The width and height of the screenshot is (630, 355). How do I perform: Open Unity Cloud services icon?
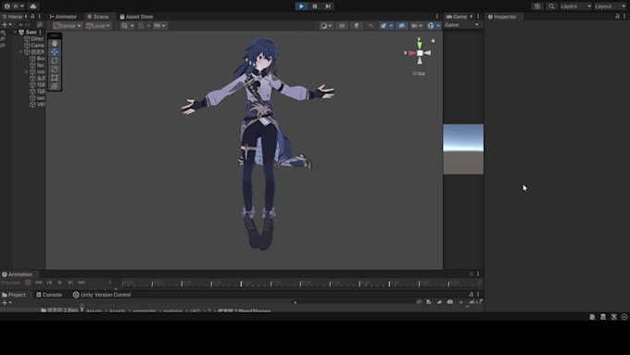click(33, 6)
